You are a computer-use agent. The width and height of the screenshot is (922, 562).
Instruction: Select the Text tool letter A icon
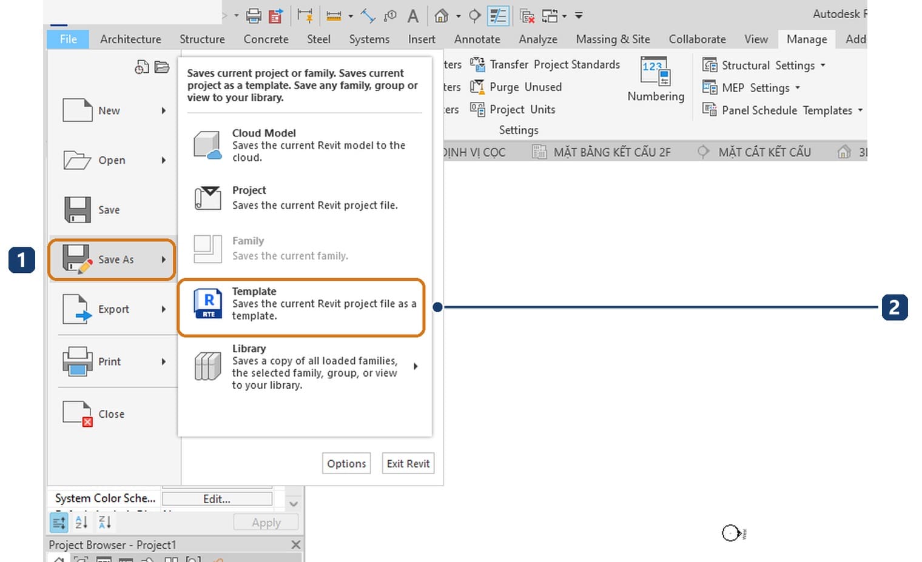coord(413,16)
